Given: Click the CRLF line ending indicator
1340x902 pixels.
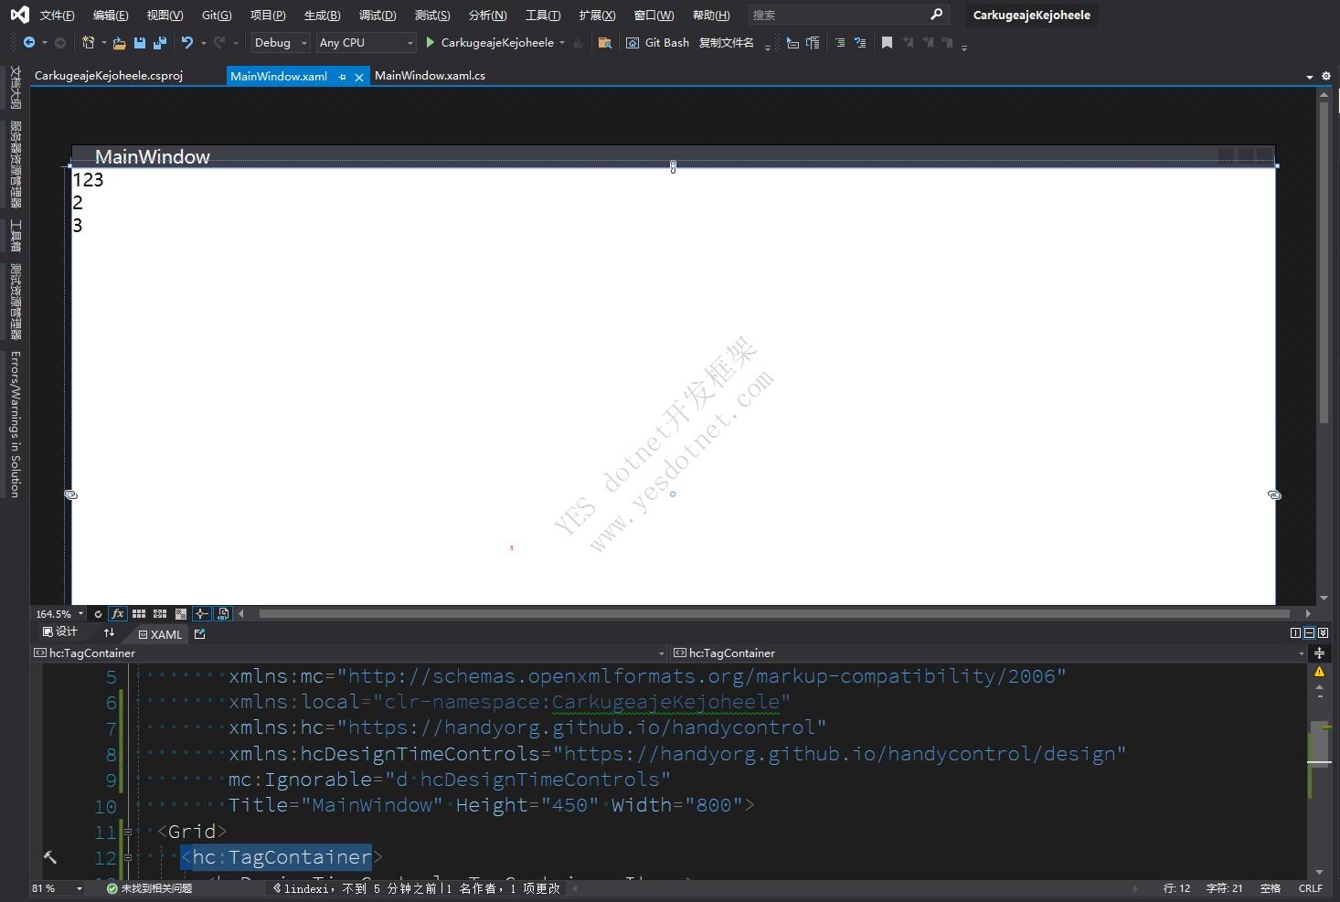Looking at the screenshot, I should pyautogui.click(x=1311, y=888).
